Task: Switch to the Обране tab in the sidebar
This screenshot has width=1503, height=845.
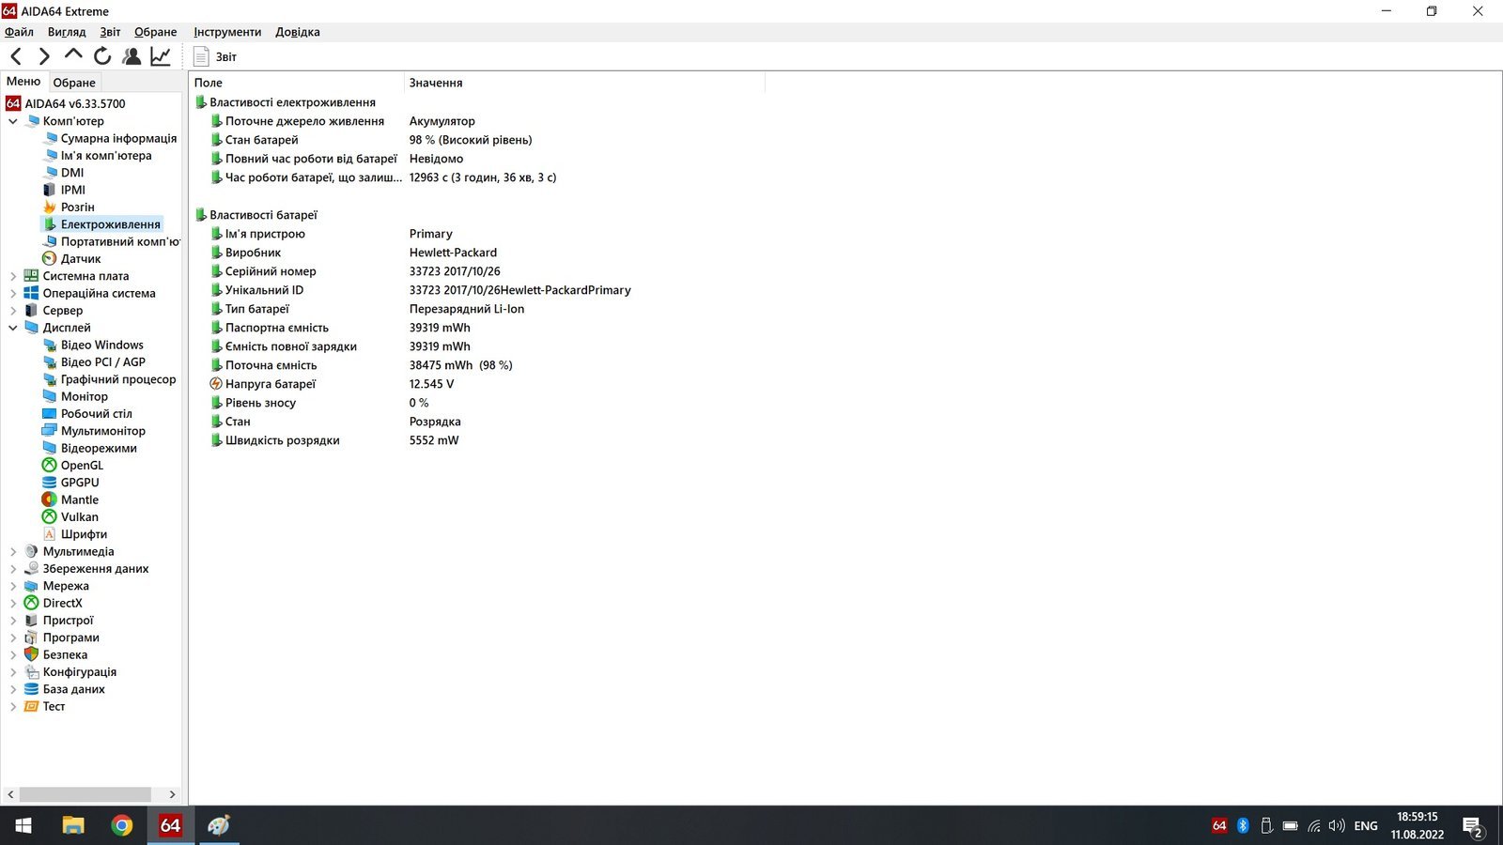Action: pyautogui.click(x=74, y=83)
